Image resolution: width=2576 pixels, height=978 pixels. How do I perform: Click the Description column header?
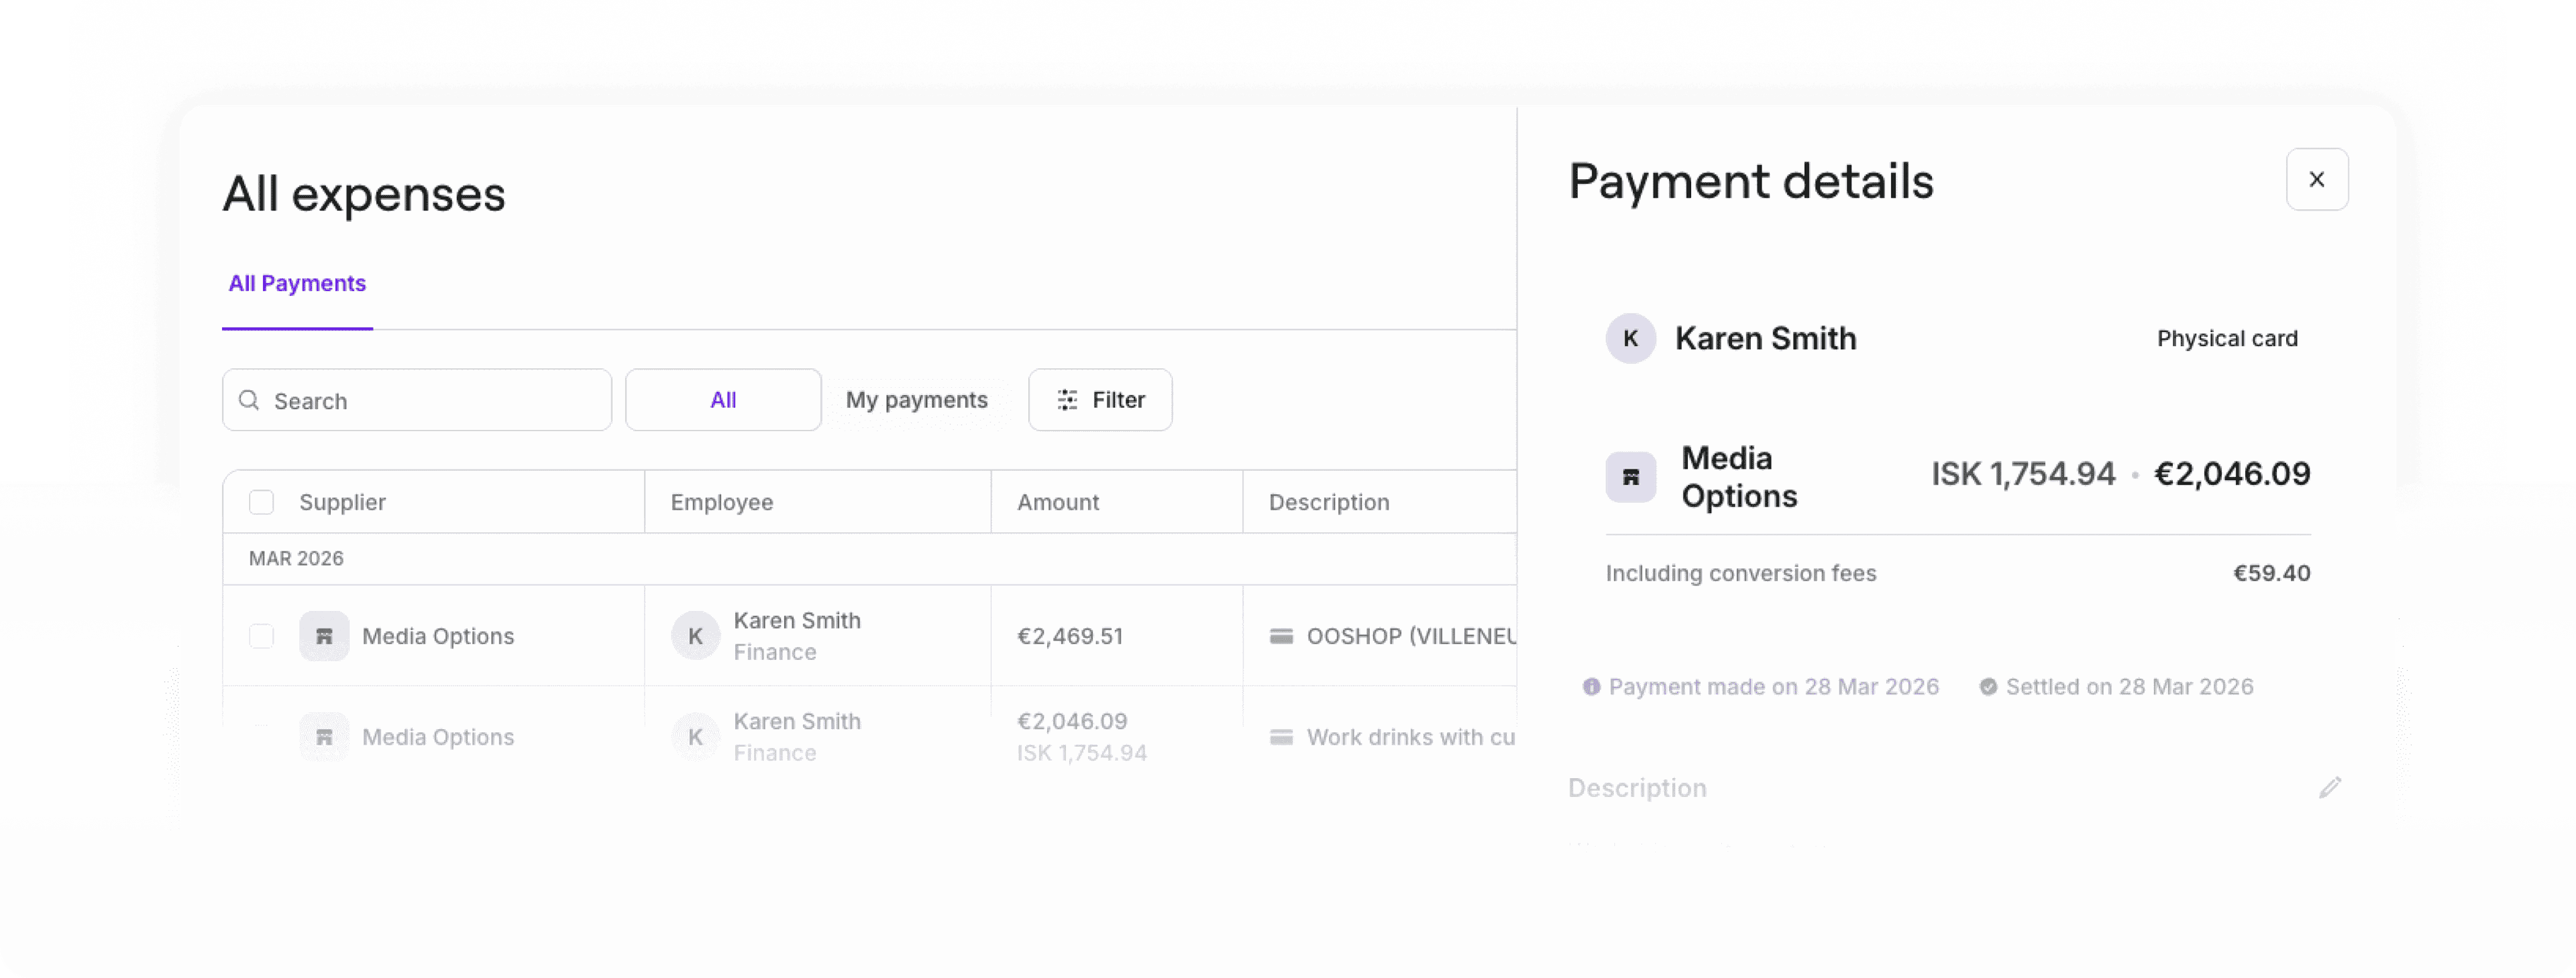pyautogui.click(x=1329, y=502)
